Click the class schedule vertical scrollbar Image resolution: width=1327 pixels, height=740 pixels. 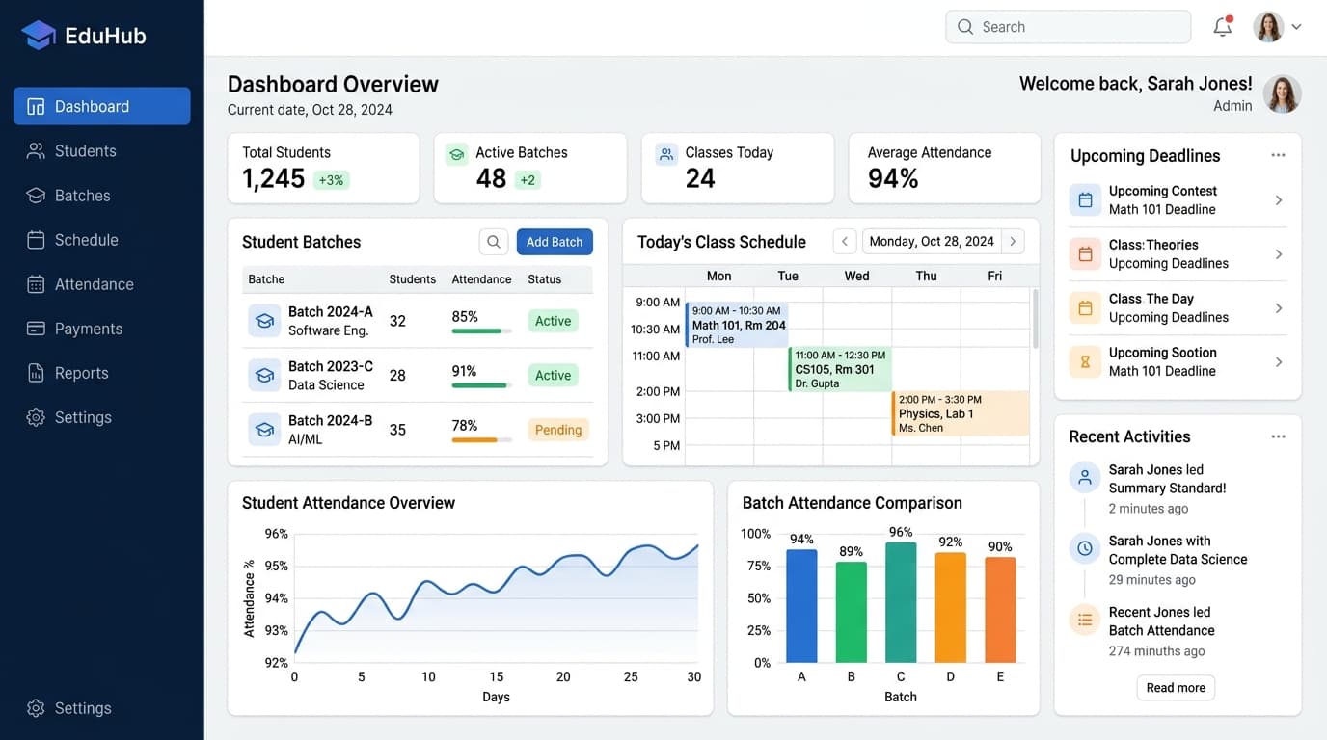coord(1036,318)
